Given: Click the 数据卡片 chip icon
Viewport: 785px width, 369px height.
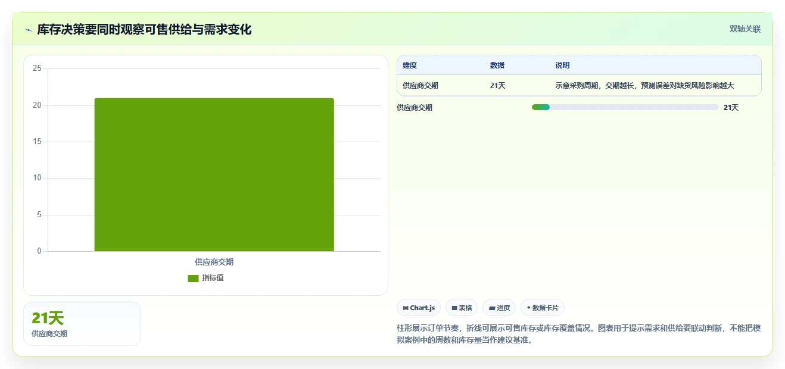Looking at the screenshot, I should [x=529, y=308].
